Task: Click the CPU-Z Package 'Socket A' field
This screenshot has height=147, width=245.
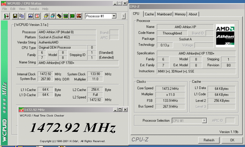Action: click(x=185, y=39)
